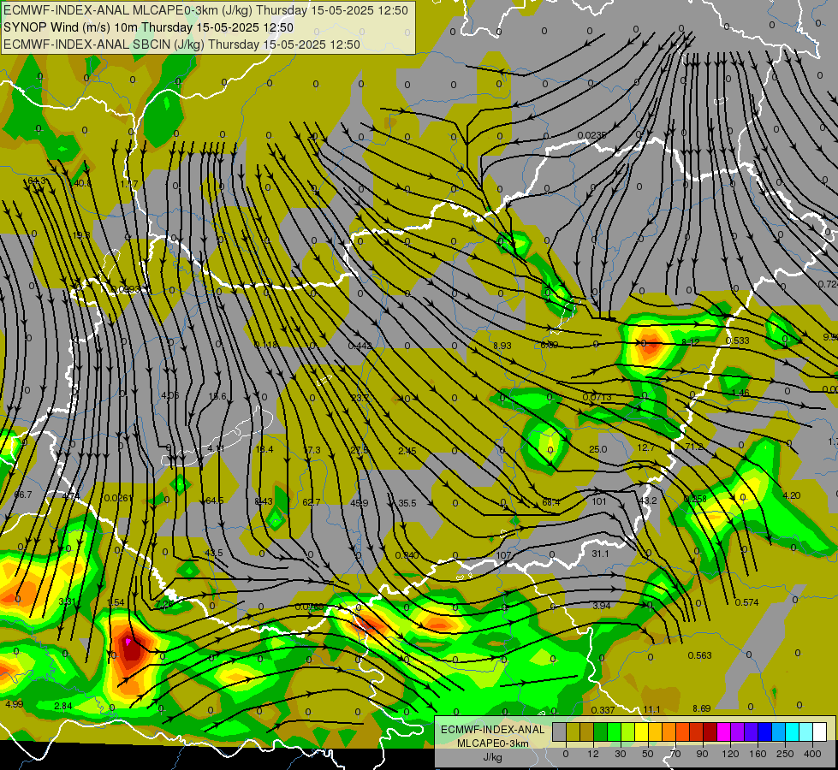Click the map value 0.337

click(x=603, y=710)
